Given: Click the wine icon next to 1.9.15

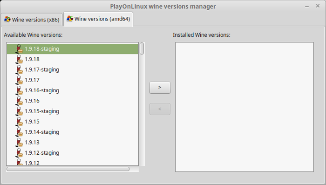Looking at the screenshot, I should 19,122.
